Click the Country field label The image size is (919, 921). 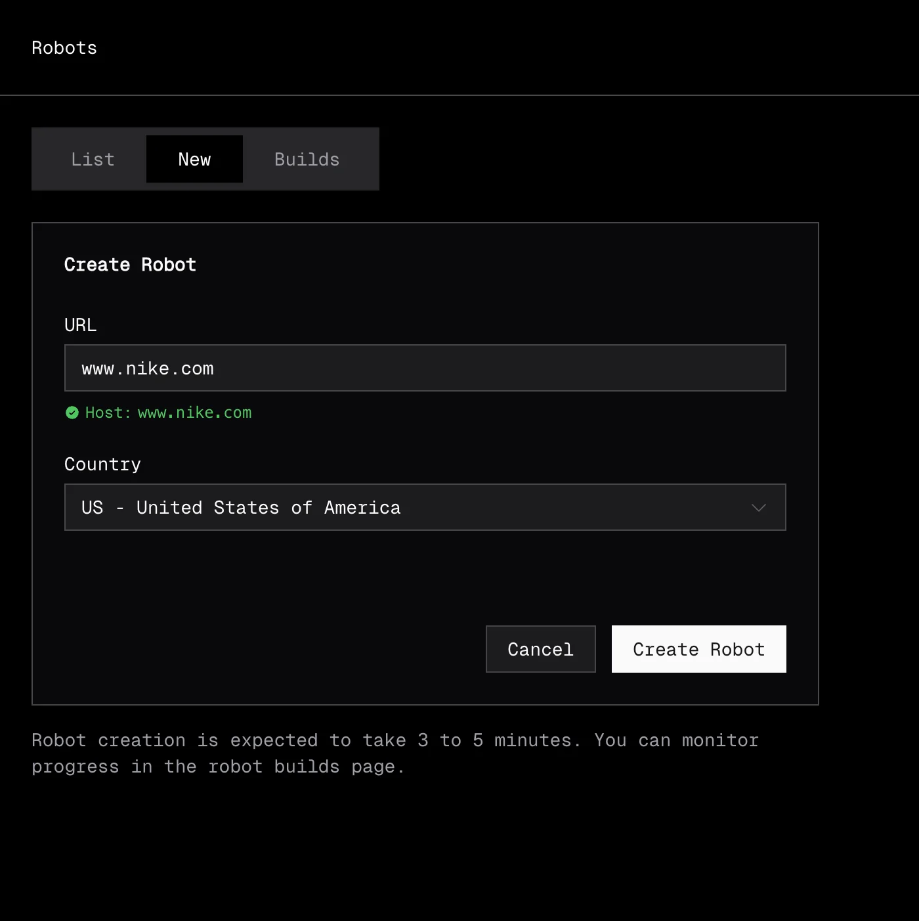tap(102, 464)
